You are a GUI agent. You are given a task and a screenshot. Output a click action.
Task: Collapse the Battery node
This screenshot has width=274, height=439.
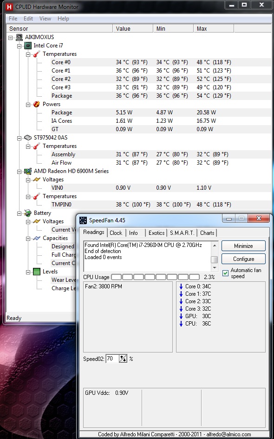click(20, 213)
